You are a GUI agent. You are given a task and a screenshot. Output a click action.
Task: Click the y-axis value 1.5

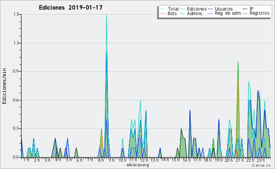click(x=16, y=14)
